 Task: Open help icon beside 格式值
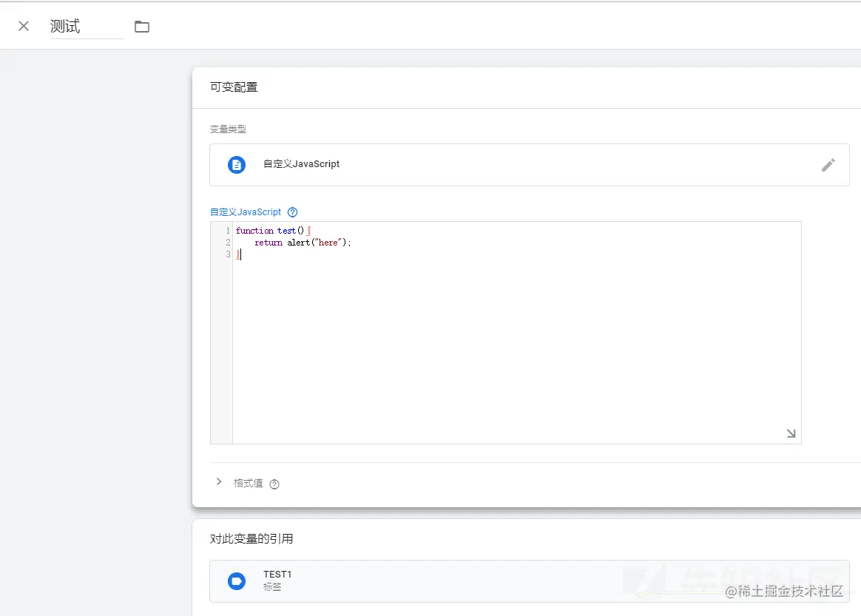point(274,484)
